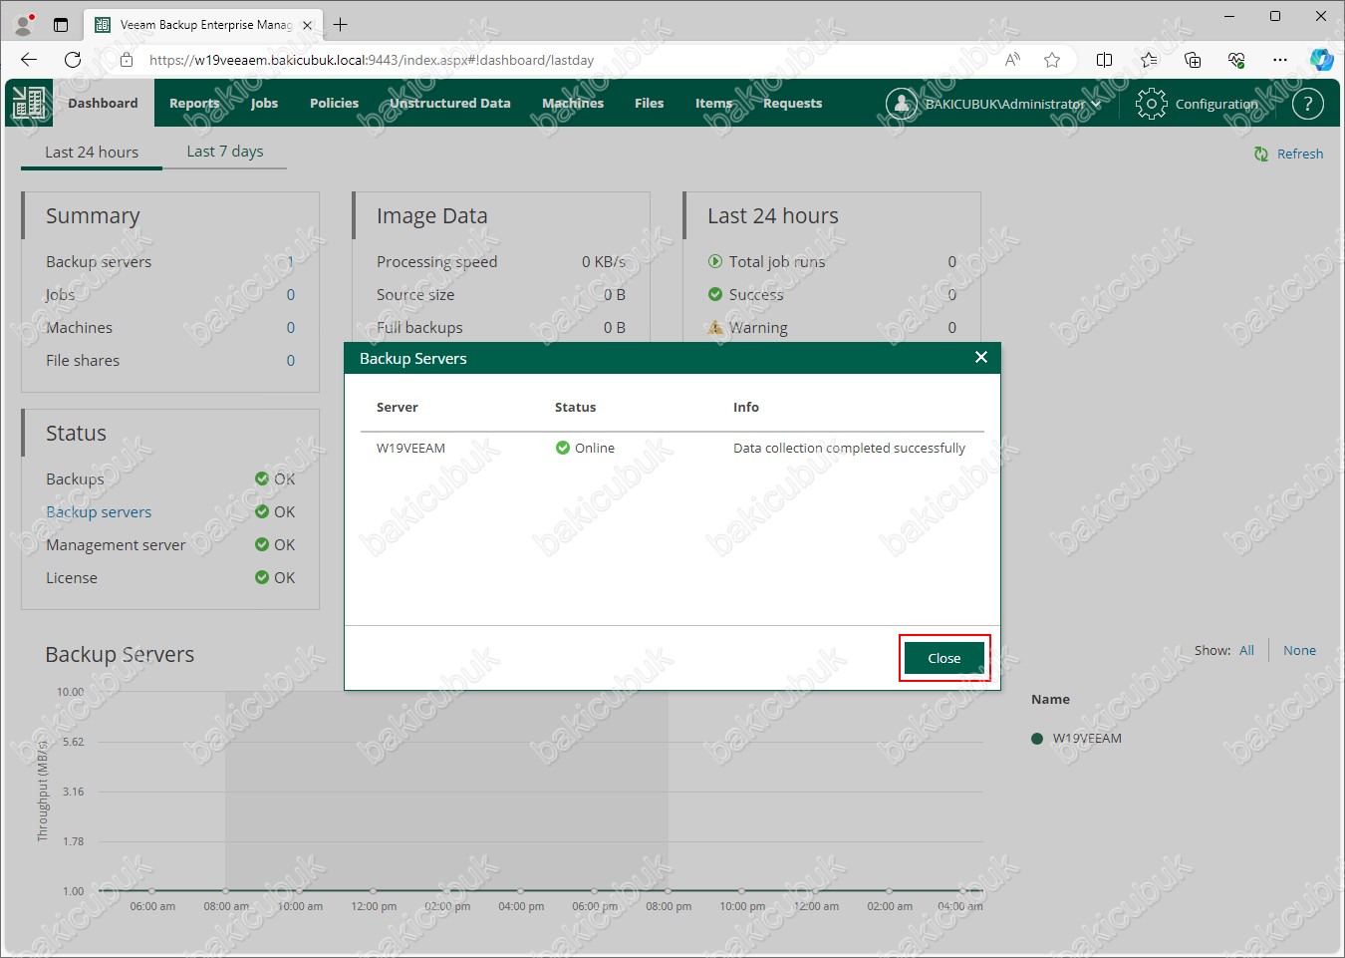Click the Online status icon for W19VEEAM
This screenshot has width=1345, height=958.
pyautogui.click(x=563, y=448)
